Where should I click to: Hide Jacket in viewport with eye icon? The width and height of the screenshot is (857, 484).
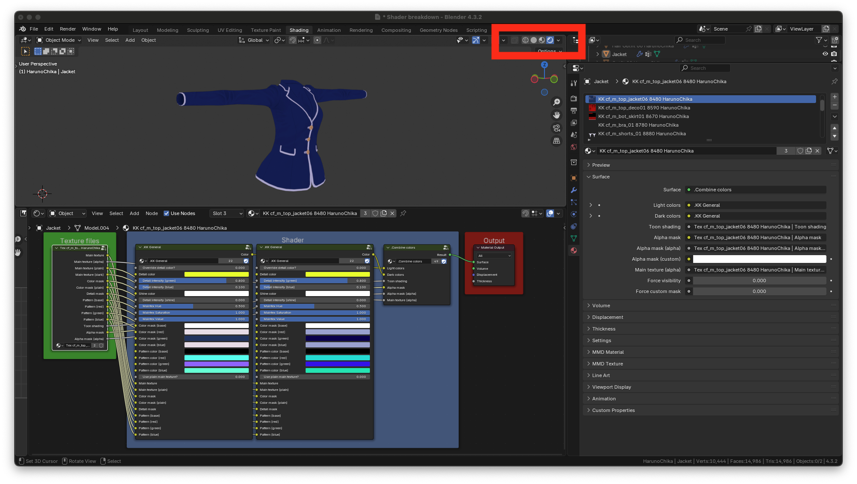point(825,54)
